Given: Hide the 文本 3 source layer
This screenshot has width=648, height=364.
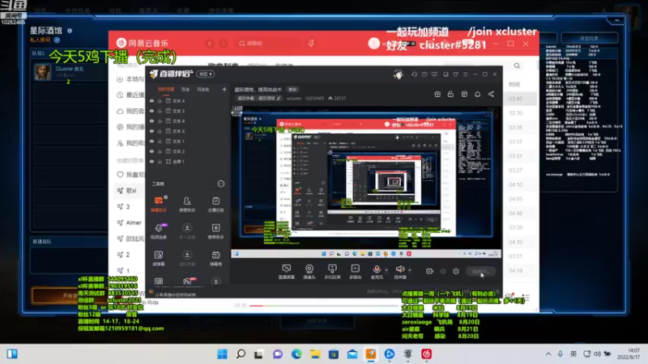Looking at the screenshot, I should click(151, 111).
